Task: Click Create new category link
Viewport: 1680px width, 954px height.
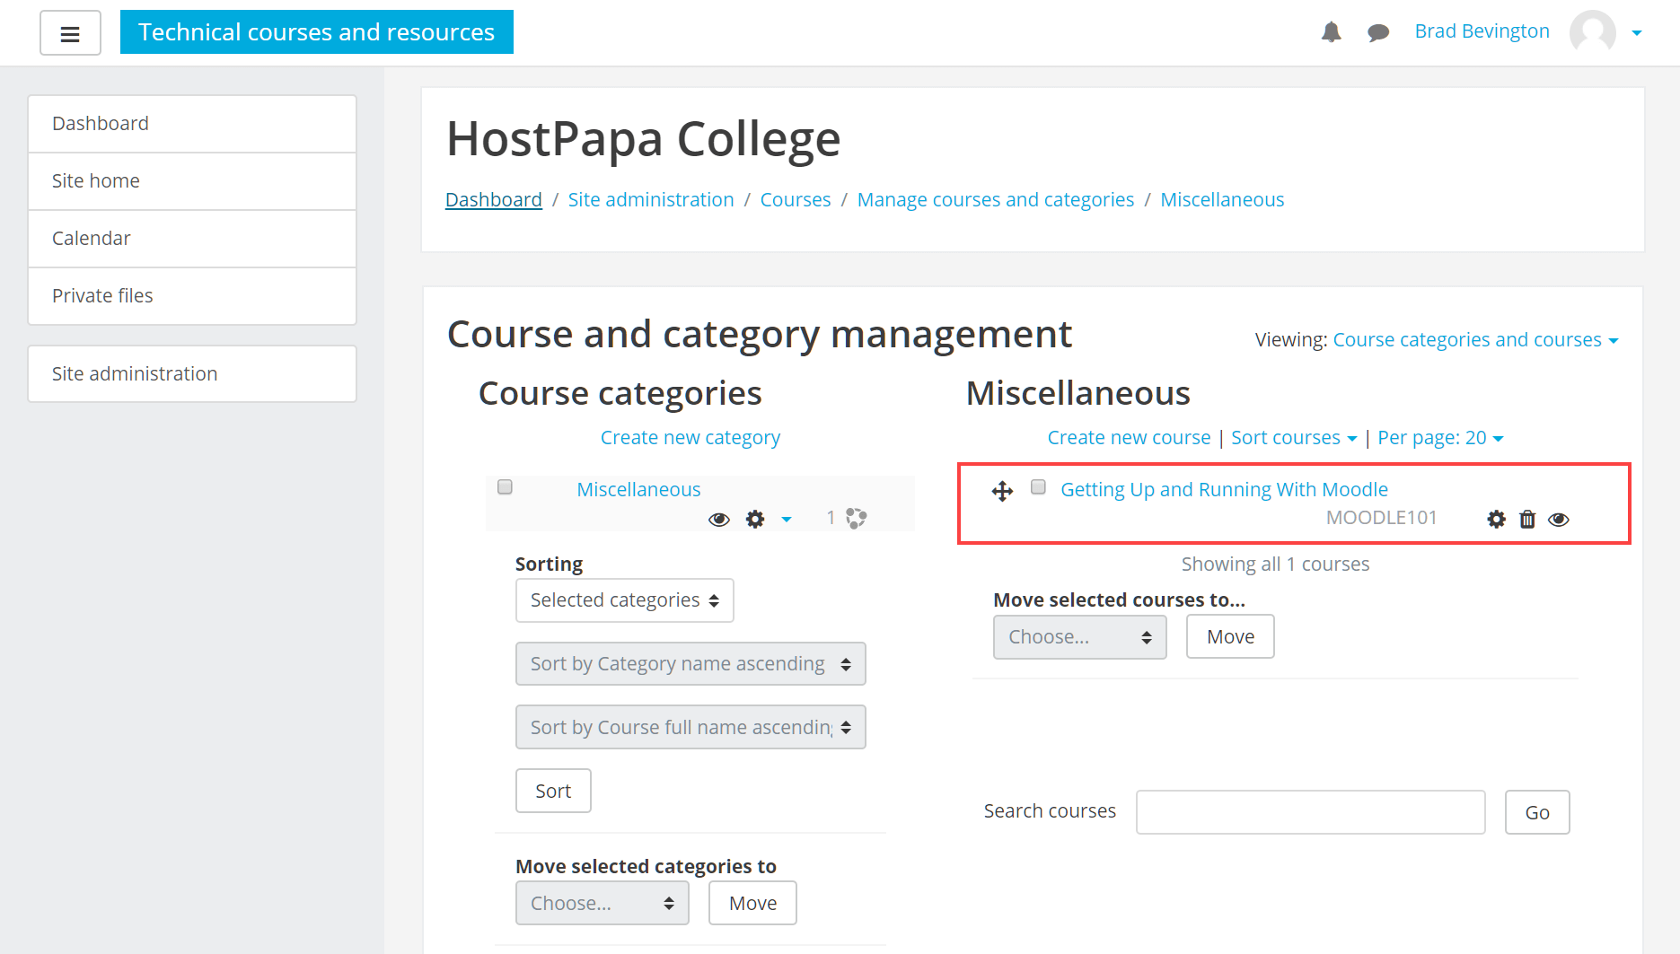Action: tap(690, 438)
